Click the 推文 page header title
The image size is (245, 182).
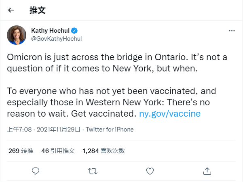(x=37, y=10)
